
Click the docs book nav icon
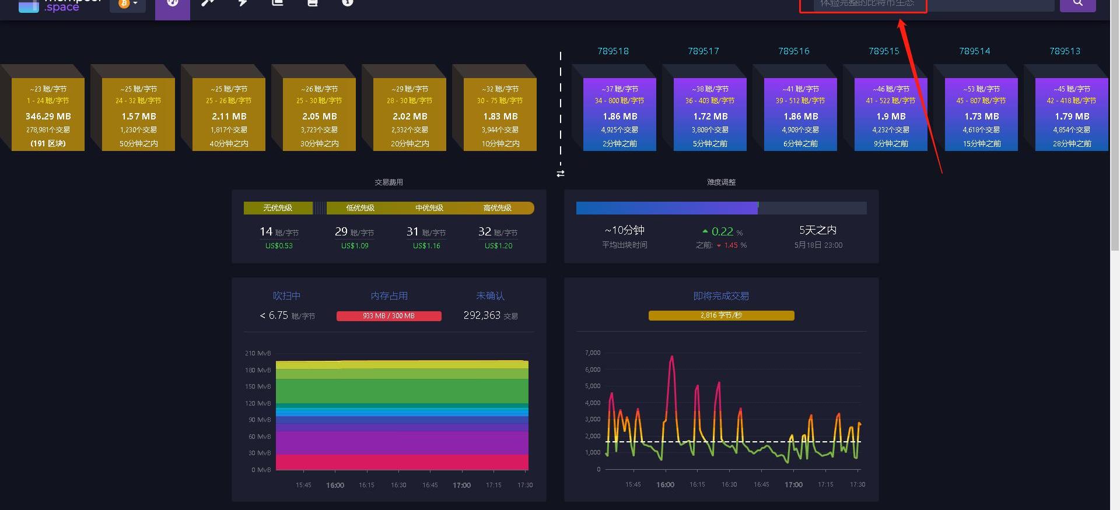pyautogui.click(x=313, y=3)
